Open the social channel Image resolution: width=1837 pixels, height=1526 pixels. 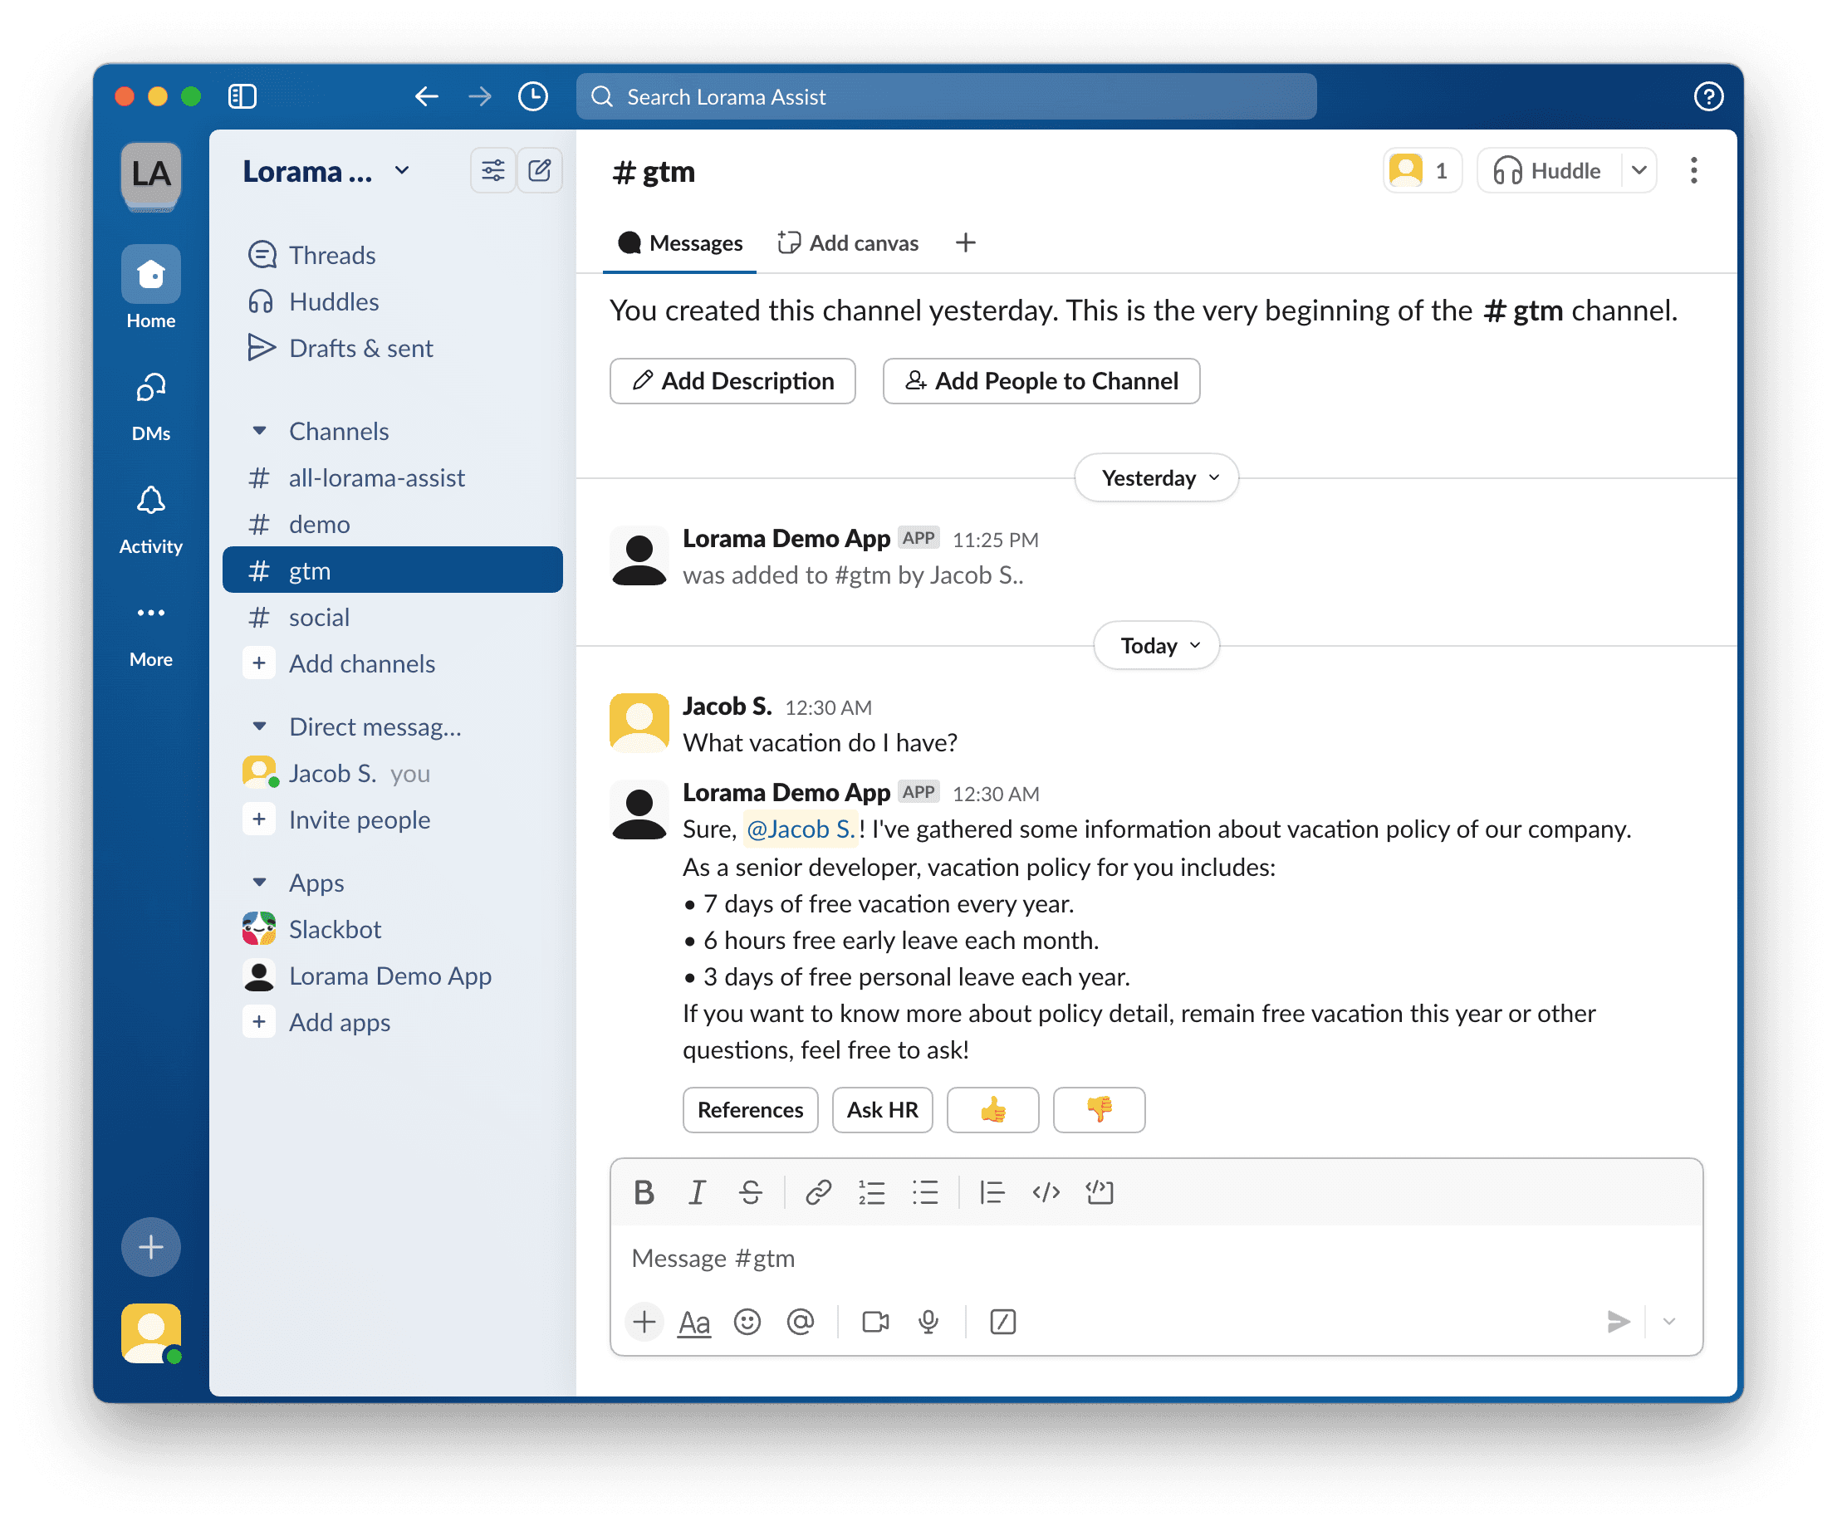[319, 618]
